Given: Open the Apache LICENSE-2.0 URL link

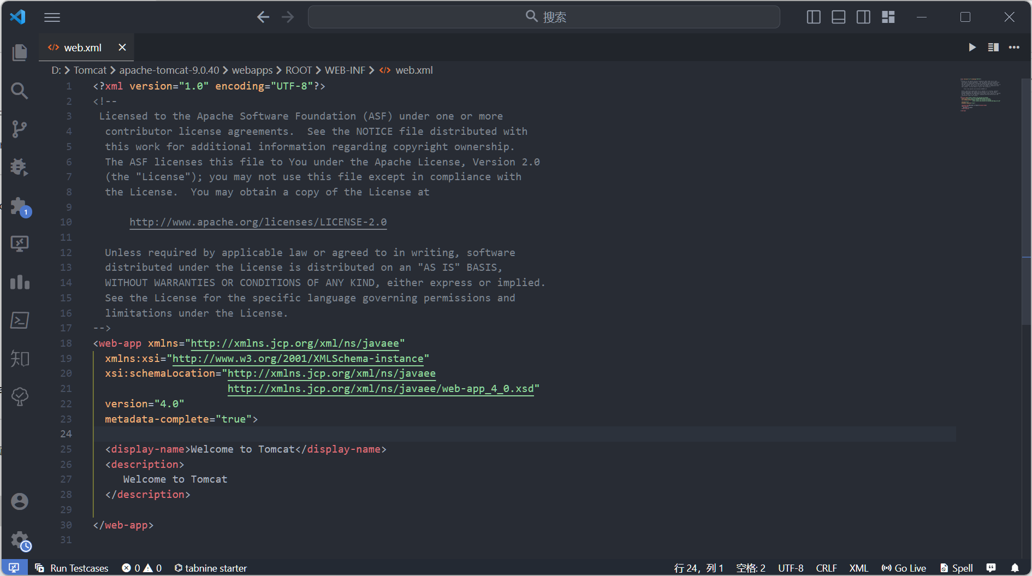Looking at the screenshot, I should [258, 222].
